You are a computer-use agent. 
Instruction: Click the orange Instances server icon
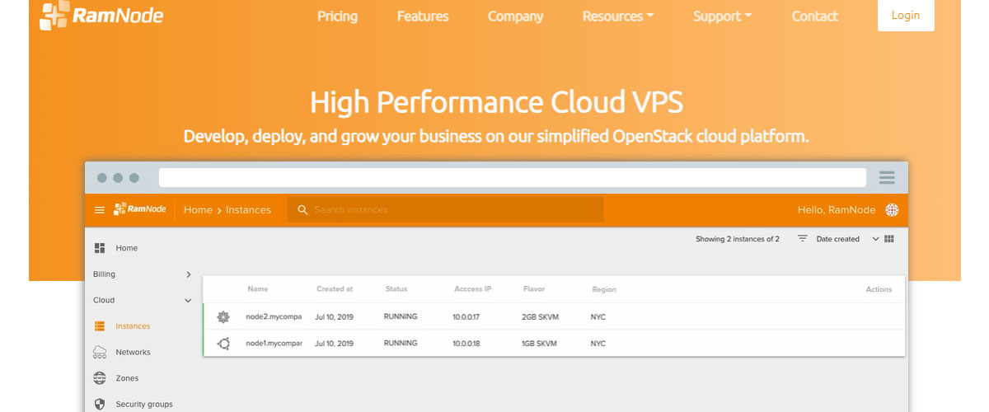100,326
